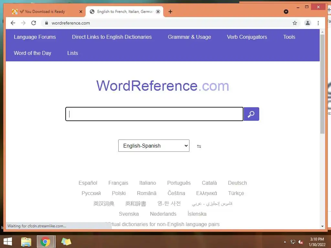Switch to 'You Download is Ready' tab
Image resolution: width=331 pixels, height=248 pixels.
click(45, 12)
